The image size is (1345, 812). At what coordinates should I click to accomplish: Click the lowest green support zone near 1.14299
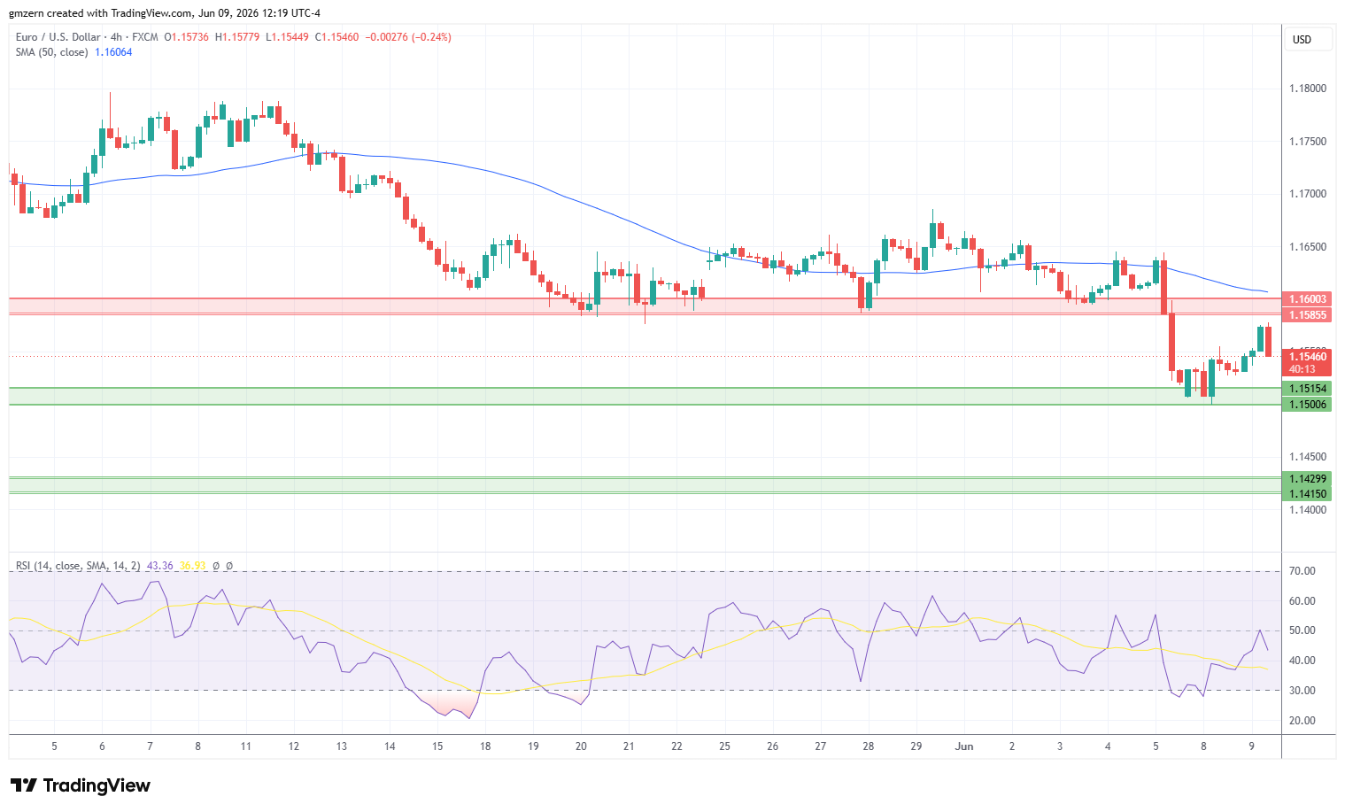coord(645,485)
